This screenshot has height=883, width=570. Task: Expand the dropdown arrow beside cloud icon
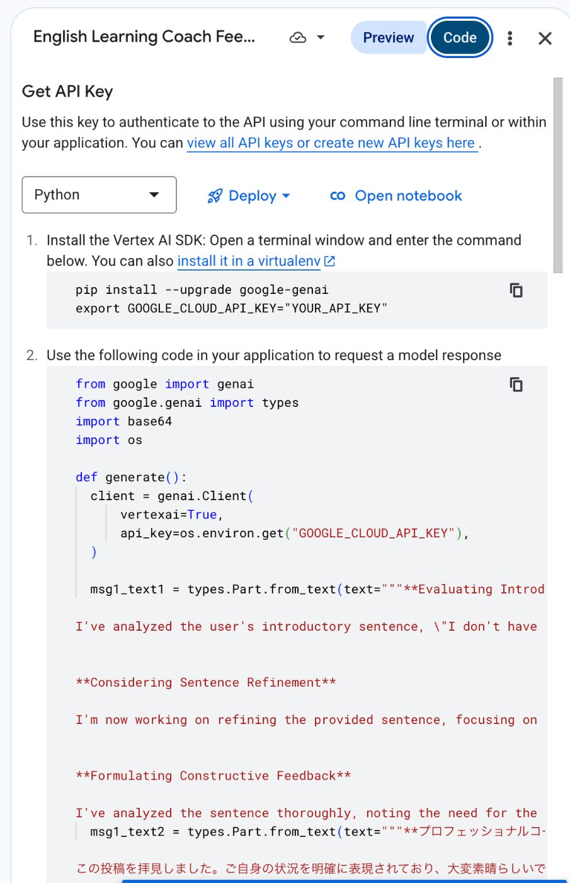[x=321, y=38]
